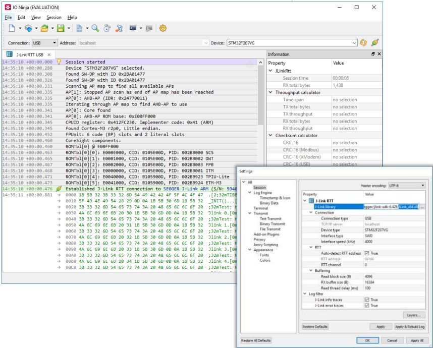Click the green plug Connect icon
The width and height of the screenshot is (433, 348).
point(375,43)
